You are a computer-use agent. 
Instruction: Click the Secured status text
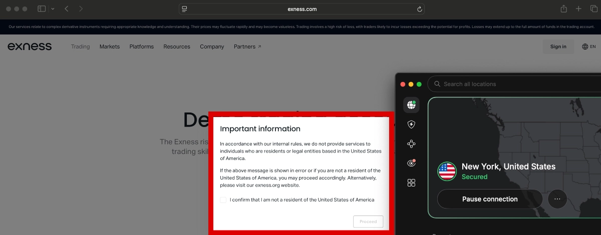click(x=474, y=176)
